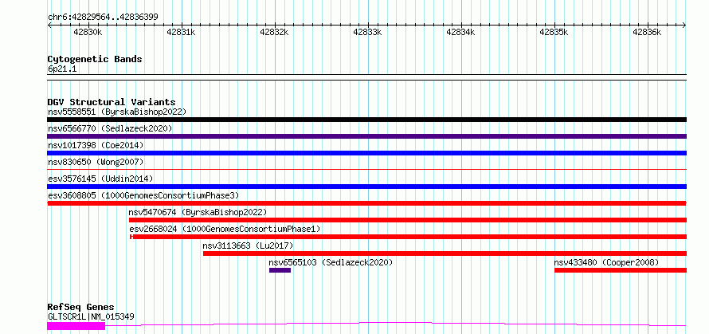709x334 pixels.
Task: Click the 42835k ruler tick label
Action: point(554,32)
